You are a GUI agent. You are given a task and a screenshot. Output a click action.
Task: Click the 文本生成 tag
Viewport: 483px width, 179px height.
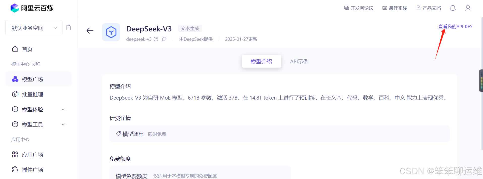pos(190,28)
